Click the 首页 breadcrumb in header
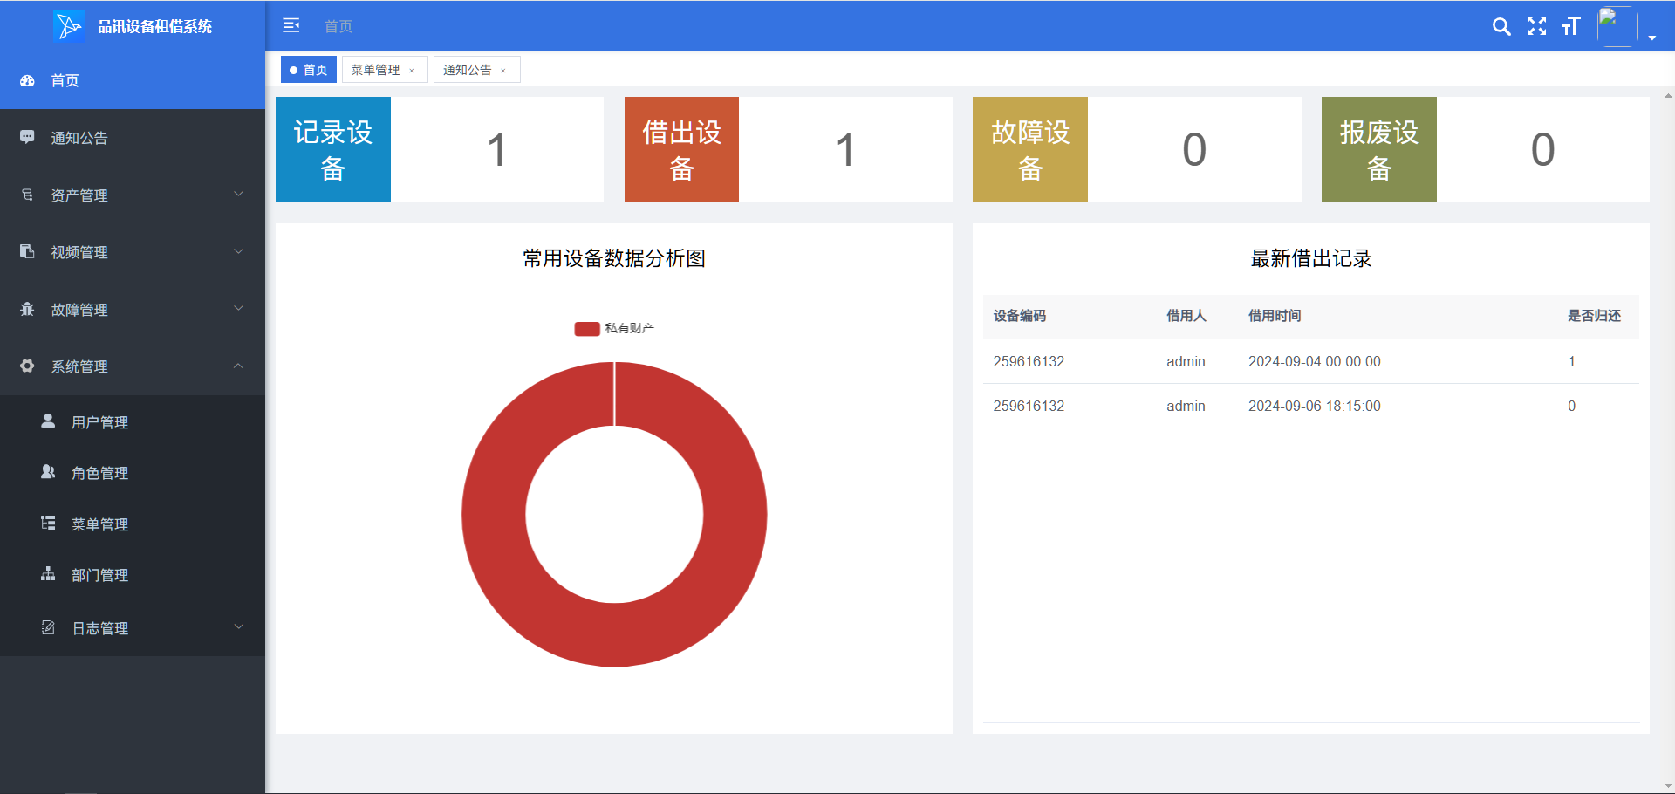The image size is (1675, 794). [x=338, y=26]
